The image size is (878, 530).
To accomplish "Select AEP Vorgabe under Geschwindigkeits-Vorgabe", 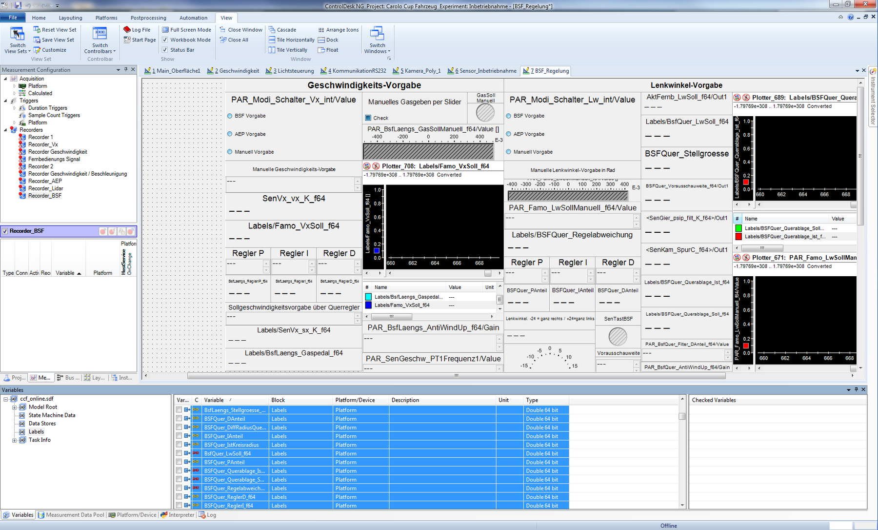I will coord(230,134).
